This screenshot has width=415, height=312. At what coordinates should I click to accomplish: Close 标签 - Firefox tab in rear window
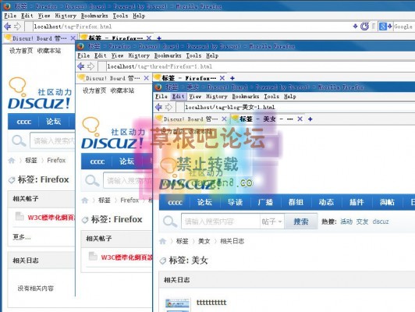coord(149,38)
